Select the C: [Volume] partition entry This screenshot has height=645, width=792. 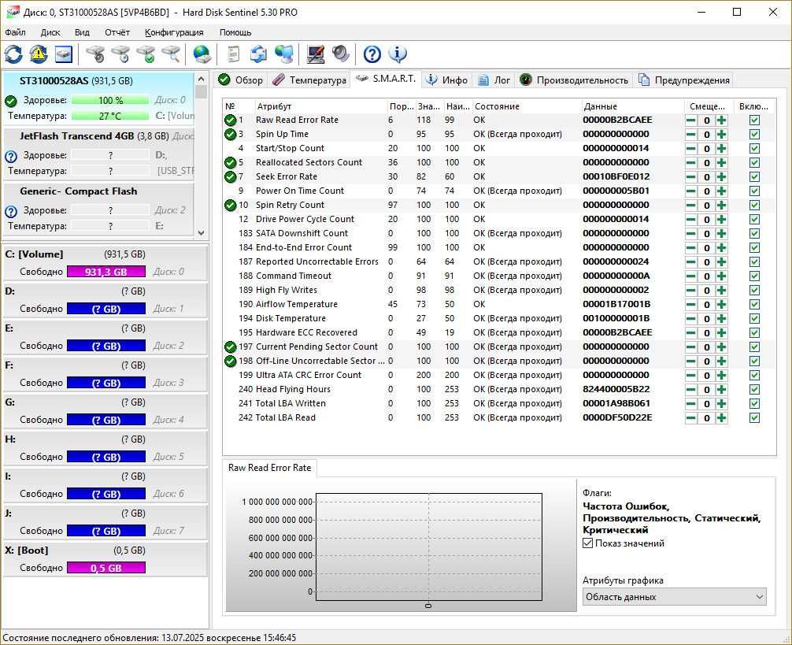105,263
